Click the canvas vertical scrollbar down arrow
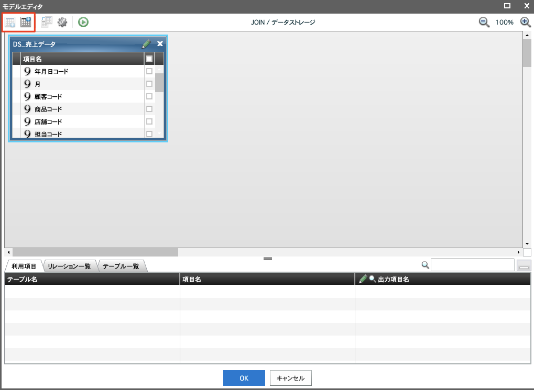Image resolution: width=534 pixels, height=390 pixels. pos(527,243)
